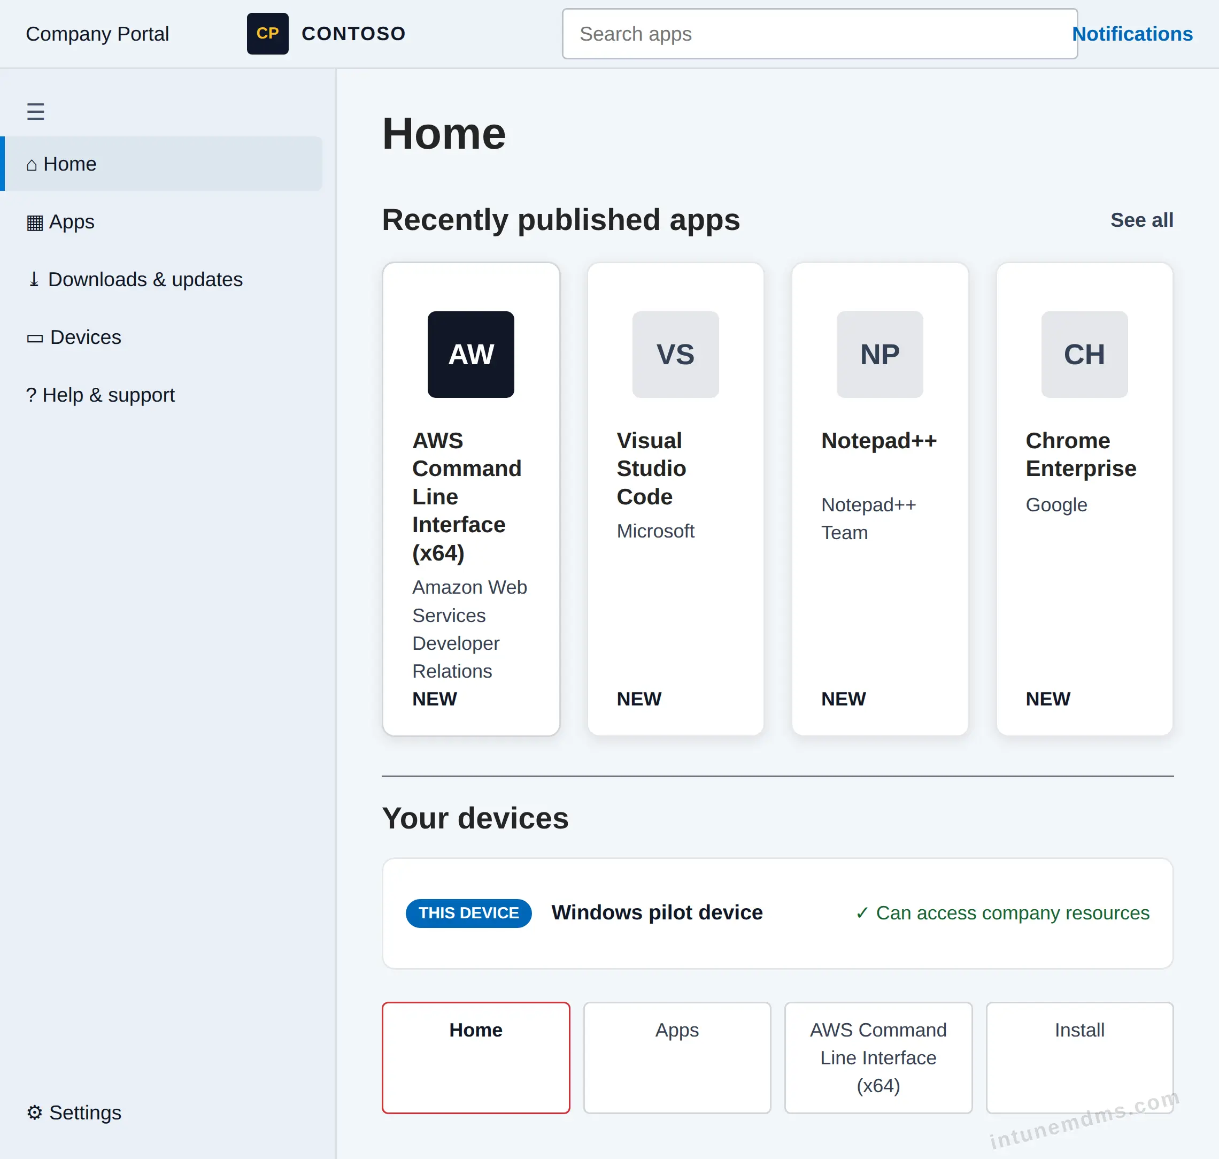Click NEW badge on AWS Command Line card
Viewport: 1219px width, 1159px height.
434,699
